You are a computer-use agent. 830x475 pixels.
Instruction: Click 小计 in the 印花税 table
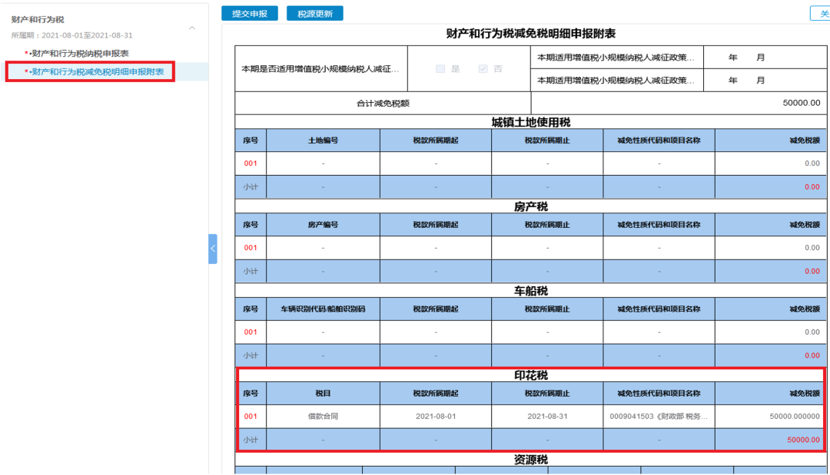click(251, 440)
